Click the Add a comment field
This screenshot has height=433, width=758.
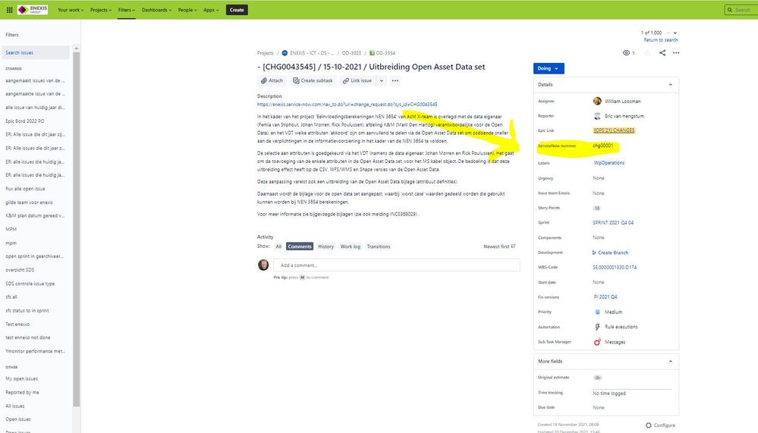tap(396, 265)
